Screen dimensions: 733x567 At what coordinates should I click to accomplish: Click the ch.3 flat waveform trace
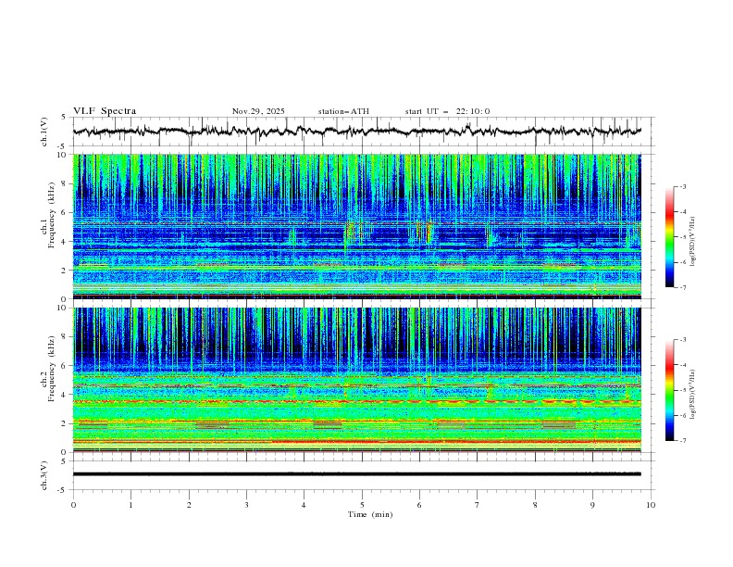point(357,474)
